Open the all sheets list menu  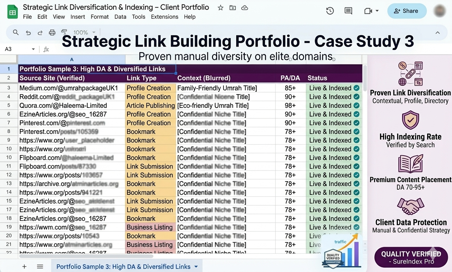(x=40, y=266)
